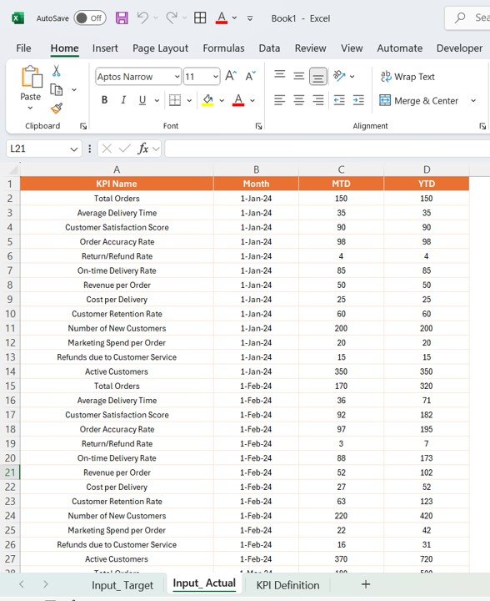Viewport: 490px width, 601px height.
Task: Select row 21 header
Action: 10,472
